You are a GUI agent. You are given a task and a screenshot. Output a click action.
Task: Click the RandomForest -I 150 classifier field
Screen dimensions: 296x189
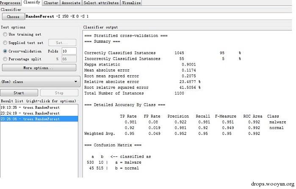coord(158,16)
